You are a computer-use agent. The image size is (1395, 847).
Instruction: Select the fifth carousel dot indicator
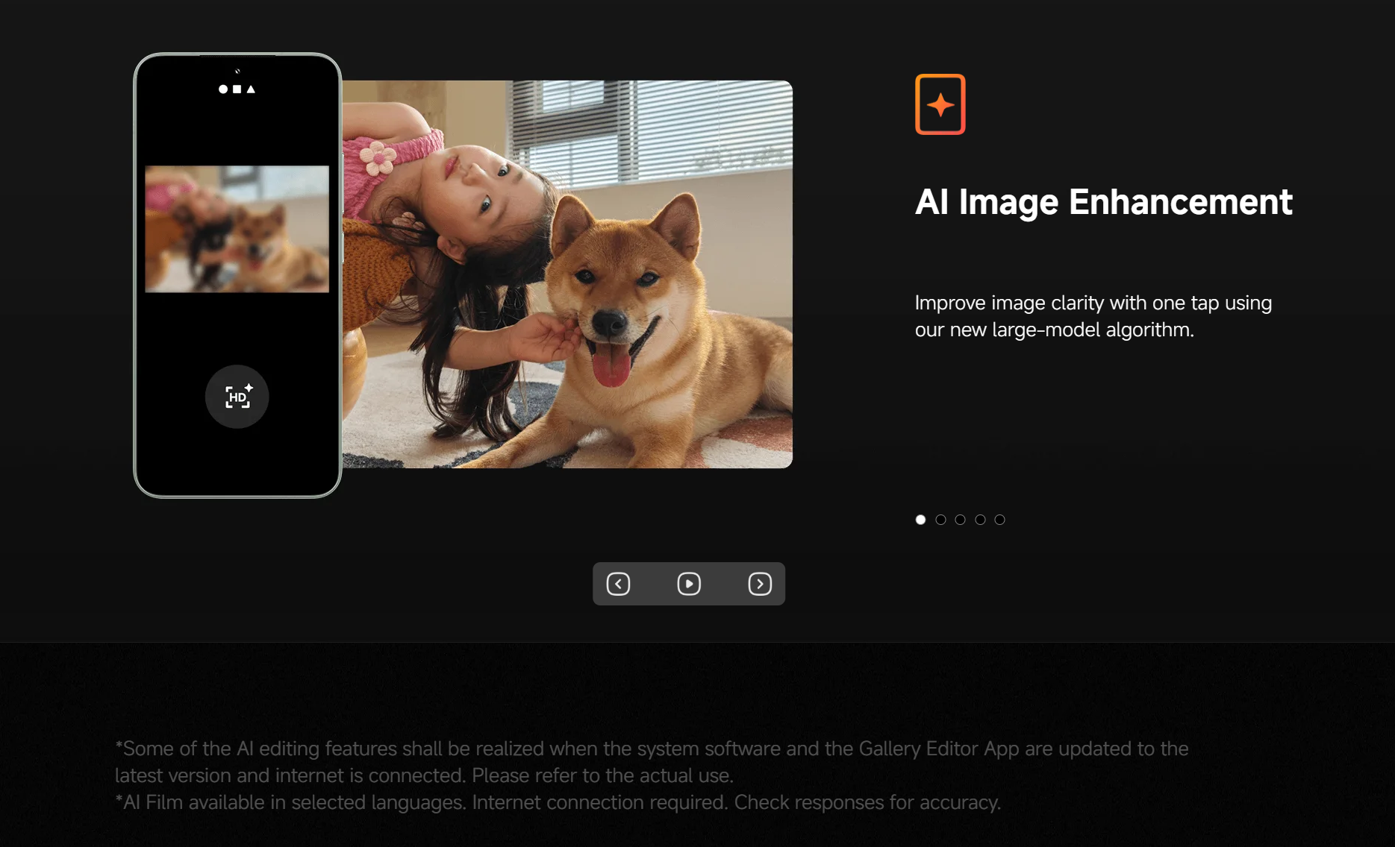pyautogui.click(x=999, y=520)
